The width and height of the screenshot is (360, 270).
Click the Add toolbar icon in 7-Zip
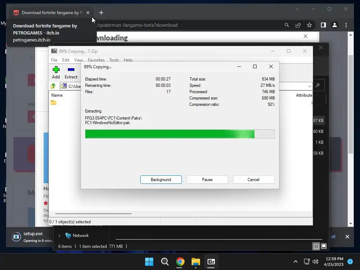pos(56,72)
